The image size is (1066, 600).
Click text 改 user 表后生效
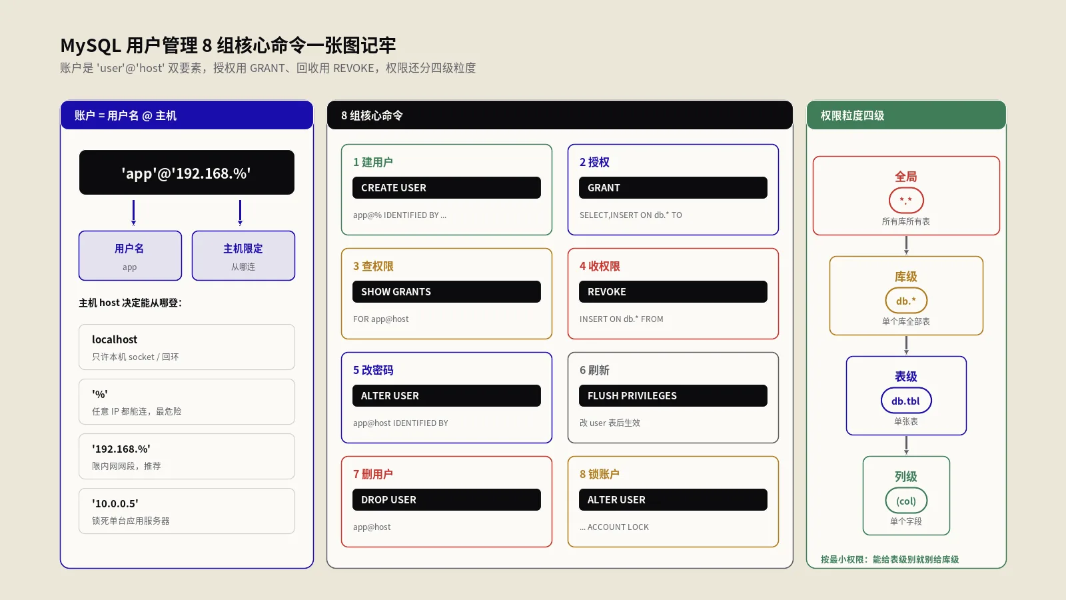[x=610, y=423]
